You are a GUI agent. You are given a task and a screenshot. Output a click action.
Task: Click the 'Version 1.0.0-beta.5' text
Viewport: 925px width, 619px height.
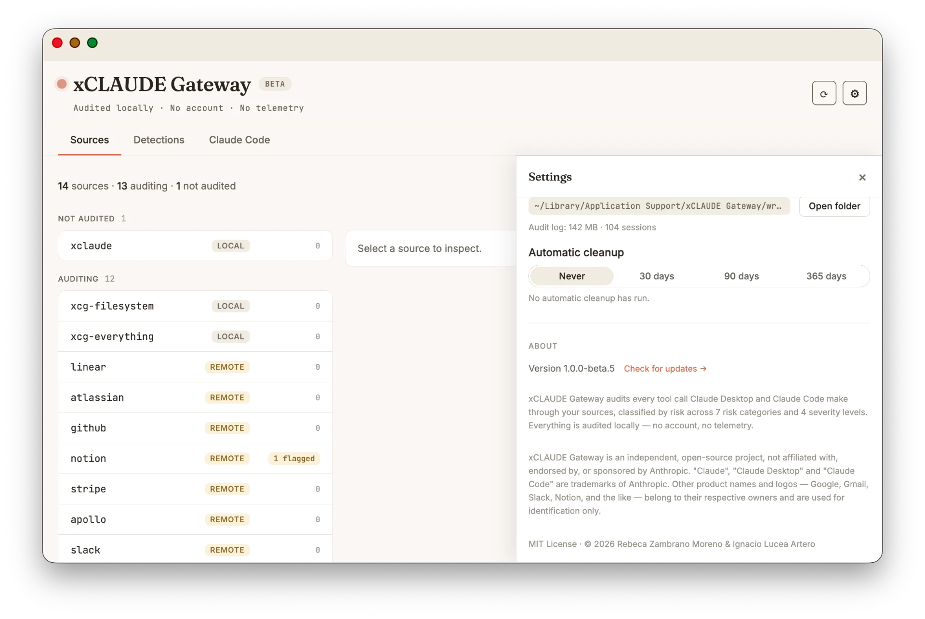pyautogui.click(x=571, y=369)
